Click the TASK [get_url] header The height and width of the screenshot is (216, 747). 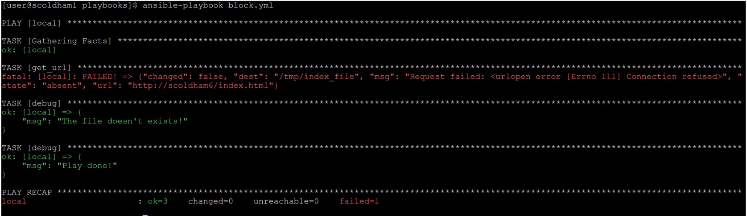pyautogui.click(x=37, y=68)
